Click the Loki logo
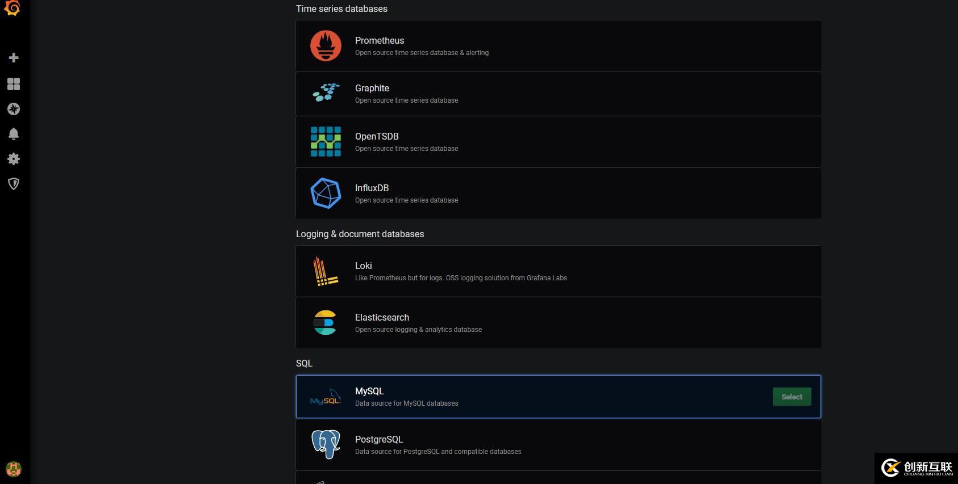The height and width of the screenshot is (484, 958). tap(326, 271)
